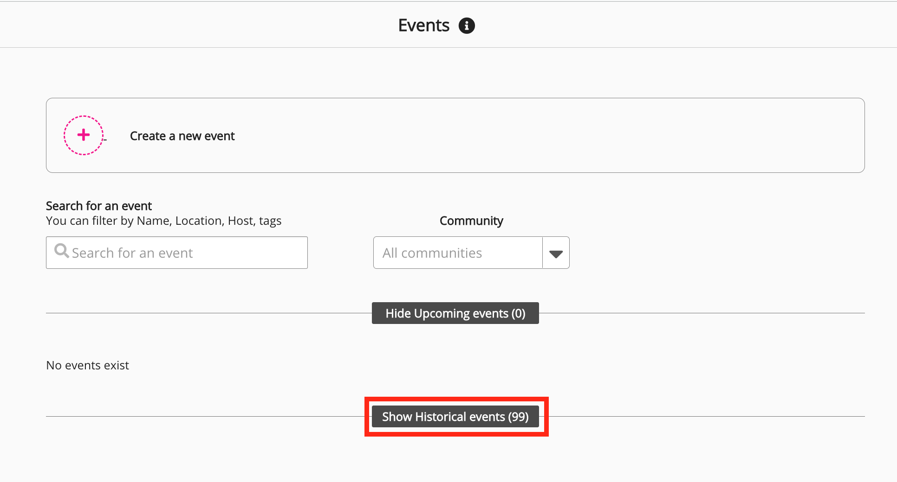Viewport: 897px width, 482px height.
Task: Click the divider line left of Hide Upcoming events
Action: pos(209,313)
